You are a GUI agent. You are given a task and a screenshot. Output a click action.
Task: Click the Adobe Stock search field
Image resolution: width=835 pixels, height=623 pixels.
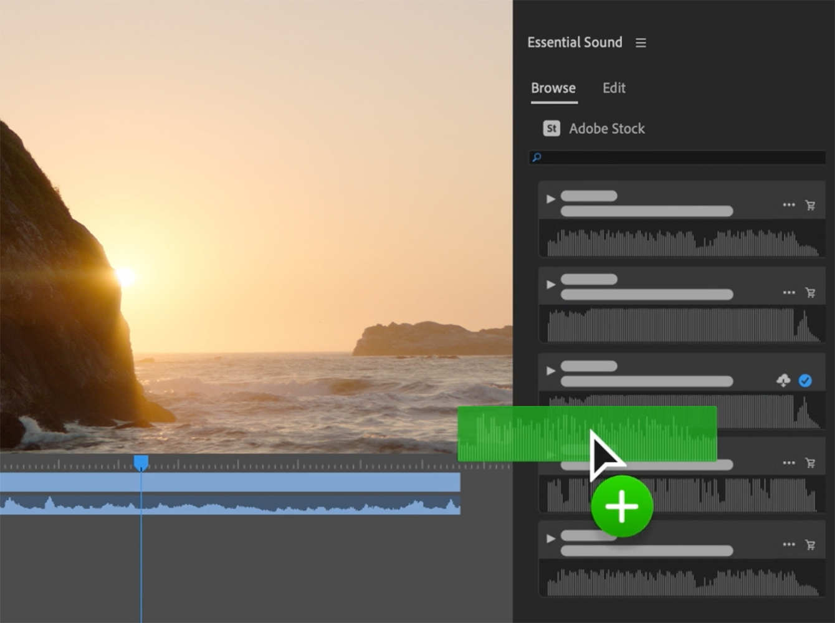[x=679, y=158]
